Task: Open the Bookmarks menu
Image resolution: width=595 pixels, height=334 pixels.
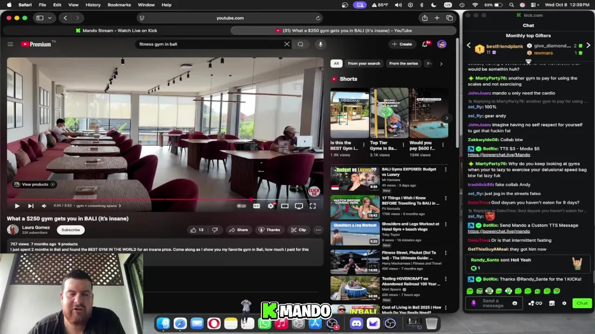Action: (x=119, y=5)
